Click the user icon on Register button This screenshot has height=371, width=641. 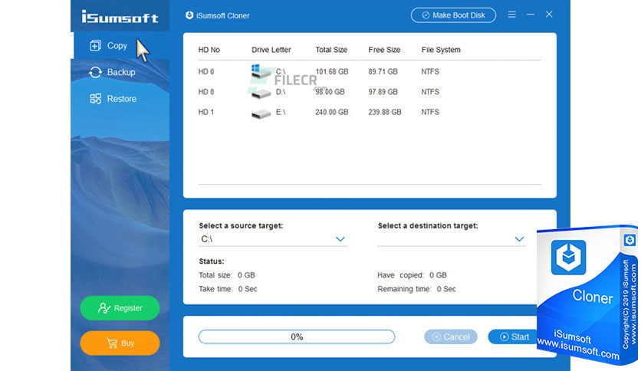tap(104, 307)
